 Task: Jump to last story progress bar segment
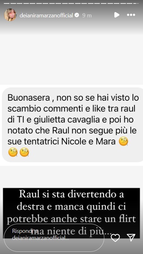pos(136,3)
